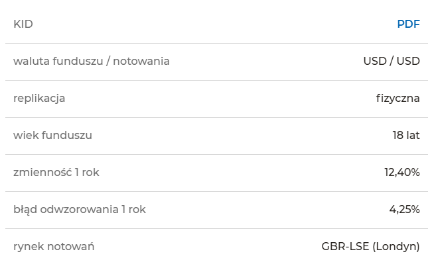The image size is (430, 262).
Task: Click the word 'funduszu' in age row
Action: coord(66,135)
